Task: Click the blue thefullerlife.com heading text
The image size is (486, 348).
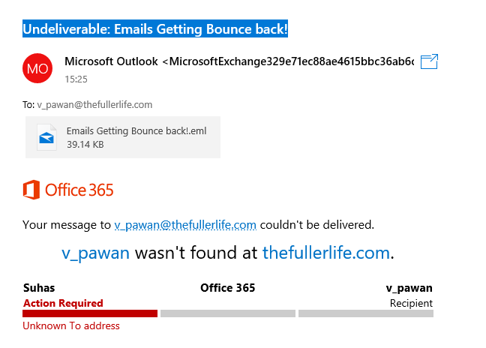Action: coord(325,253)
